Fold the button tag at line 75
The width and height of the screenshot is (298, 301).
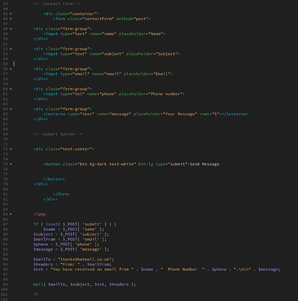pyautogui.click(x=11, y=165)
